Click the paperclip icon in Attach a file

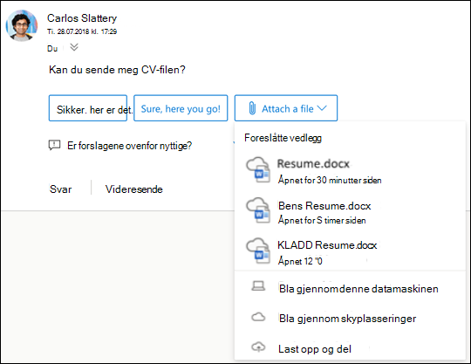(252, 108)
